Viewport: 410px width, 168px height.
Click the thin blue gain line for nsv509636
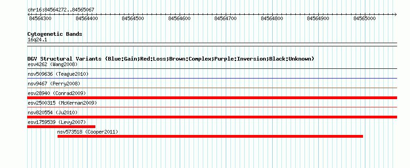tap(212, 78)
